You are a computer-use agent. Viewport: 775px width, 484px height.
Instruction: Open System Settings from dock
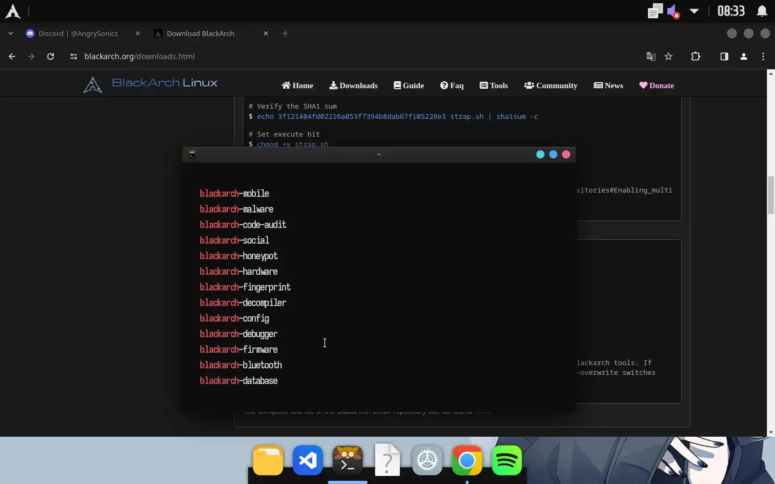(x=427, y=460)
